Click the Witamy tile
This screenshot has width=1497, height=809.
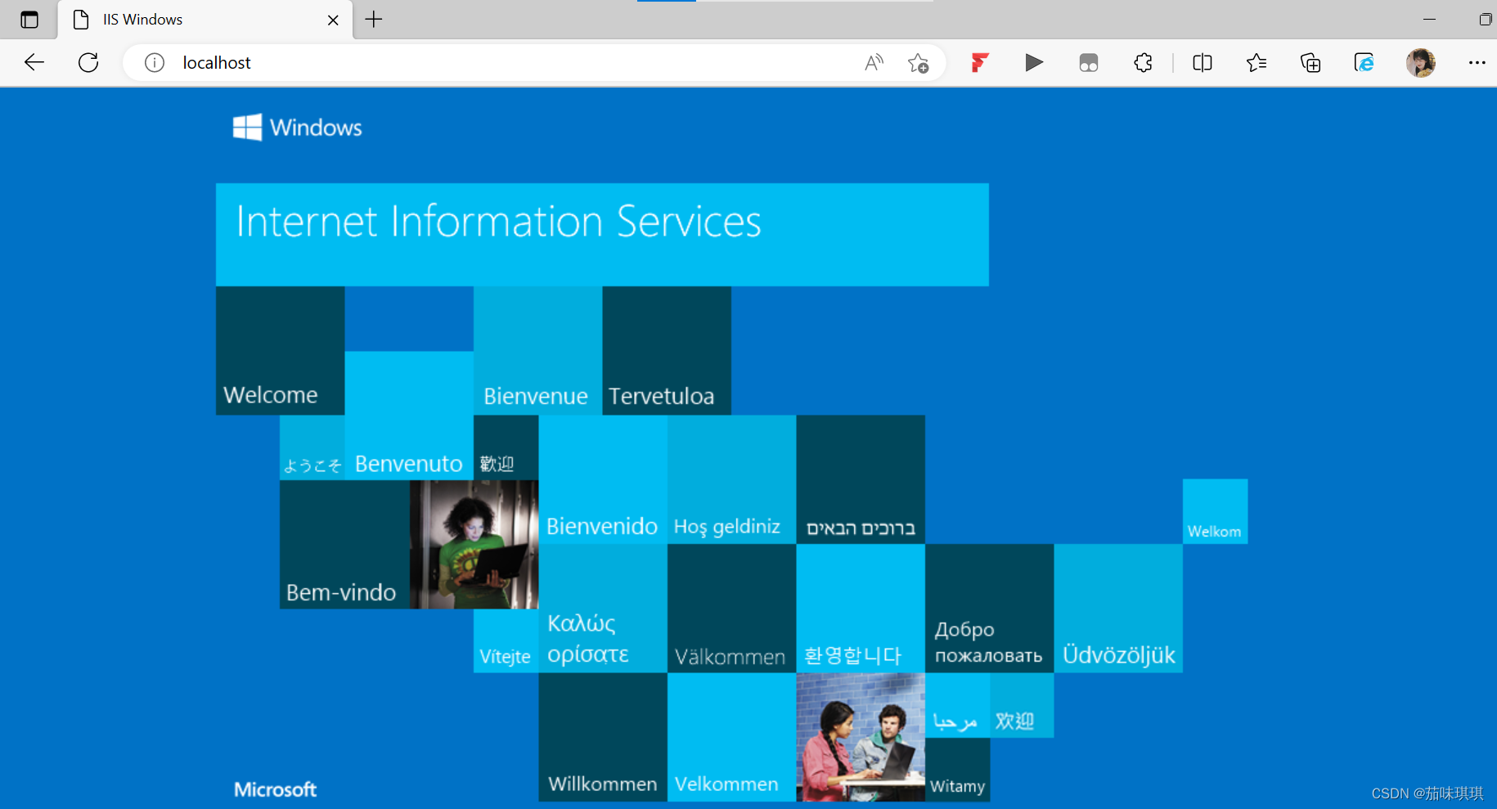coord(957,770)
